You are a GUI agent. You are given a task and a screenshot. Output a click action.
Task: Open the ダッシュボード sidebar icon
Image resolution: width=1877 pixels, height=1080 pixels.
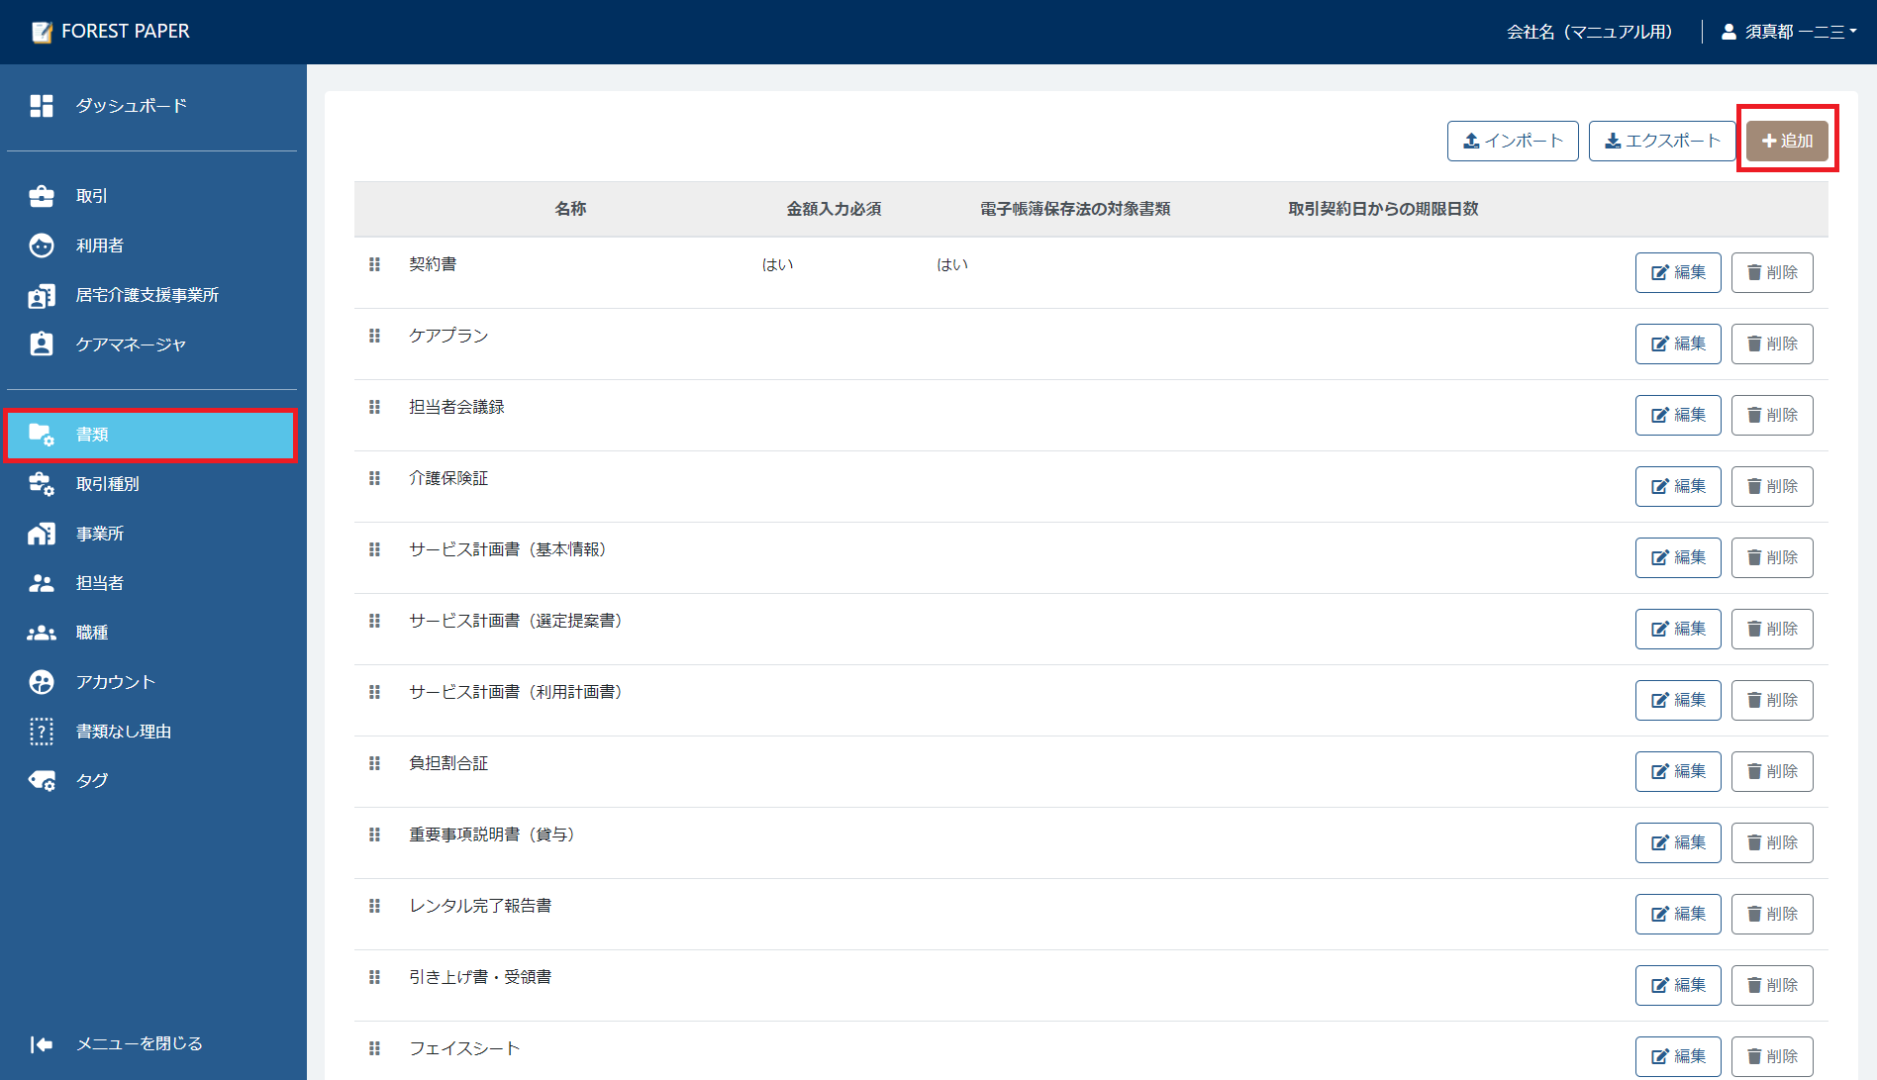[x=42, y=105]
